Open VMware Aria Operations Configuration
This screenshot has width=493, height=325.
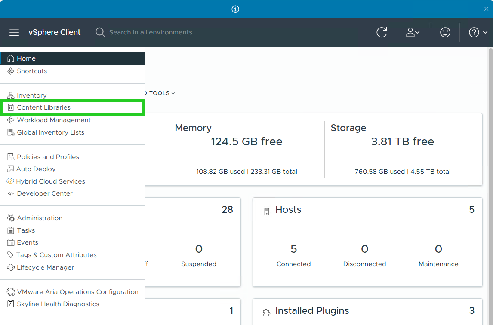(x=77, y=291)
